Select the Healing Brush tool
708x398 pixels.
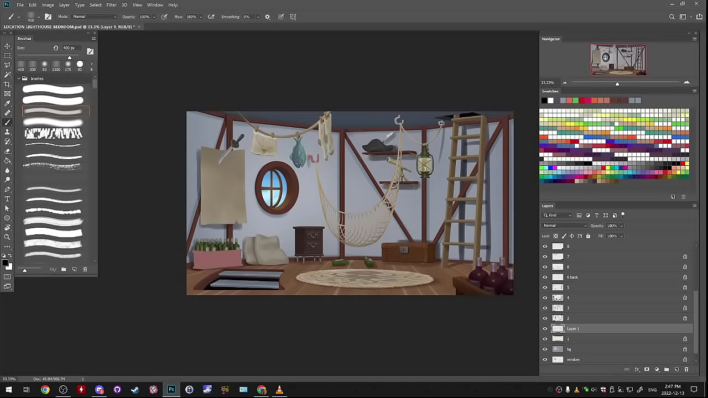point(7,113)
